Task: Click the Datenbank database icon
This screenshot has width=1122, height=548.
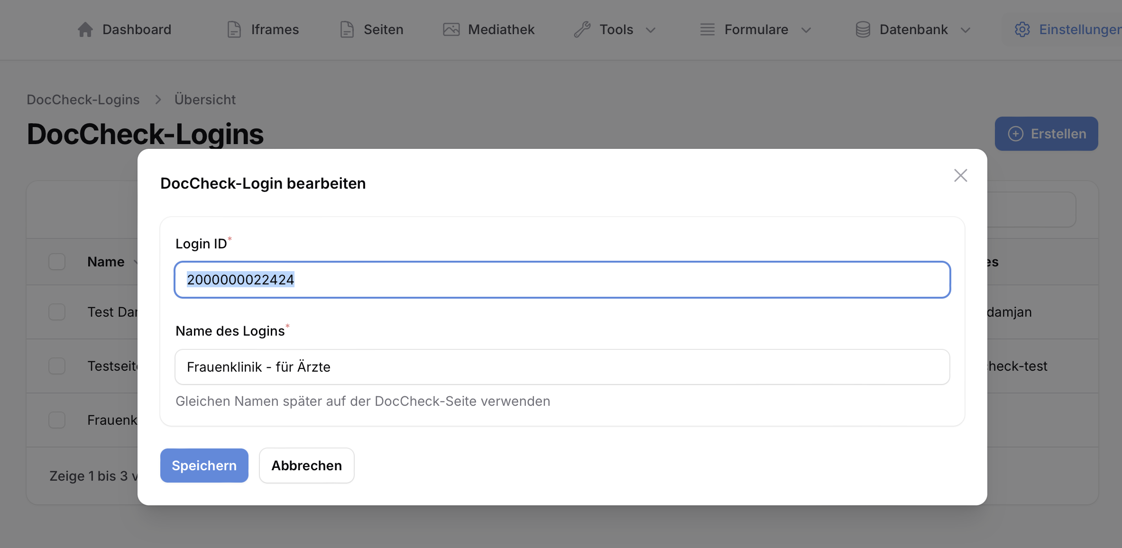Action: [863, 29]
